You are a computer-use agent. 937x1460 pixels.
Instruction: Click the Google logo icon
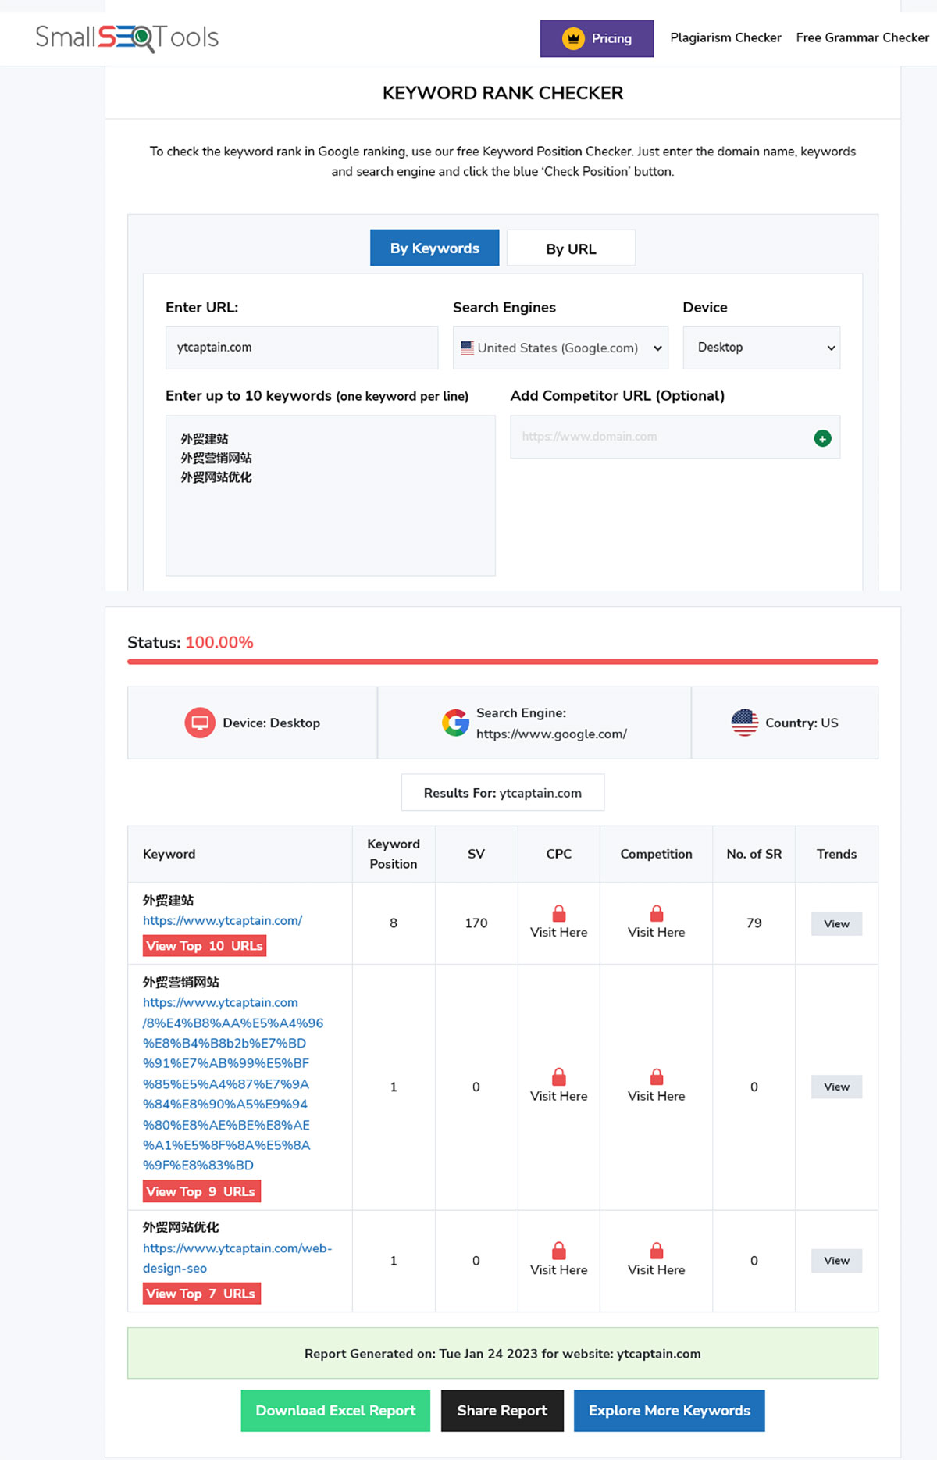pyautogui.click(x=455, y=723)
